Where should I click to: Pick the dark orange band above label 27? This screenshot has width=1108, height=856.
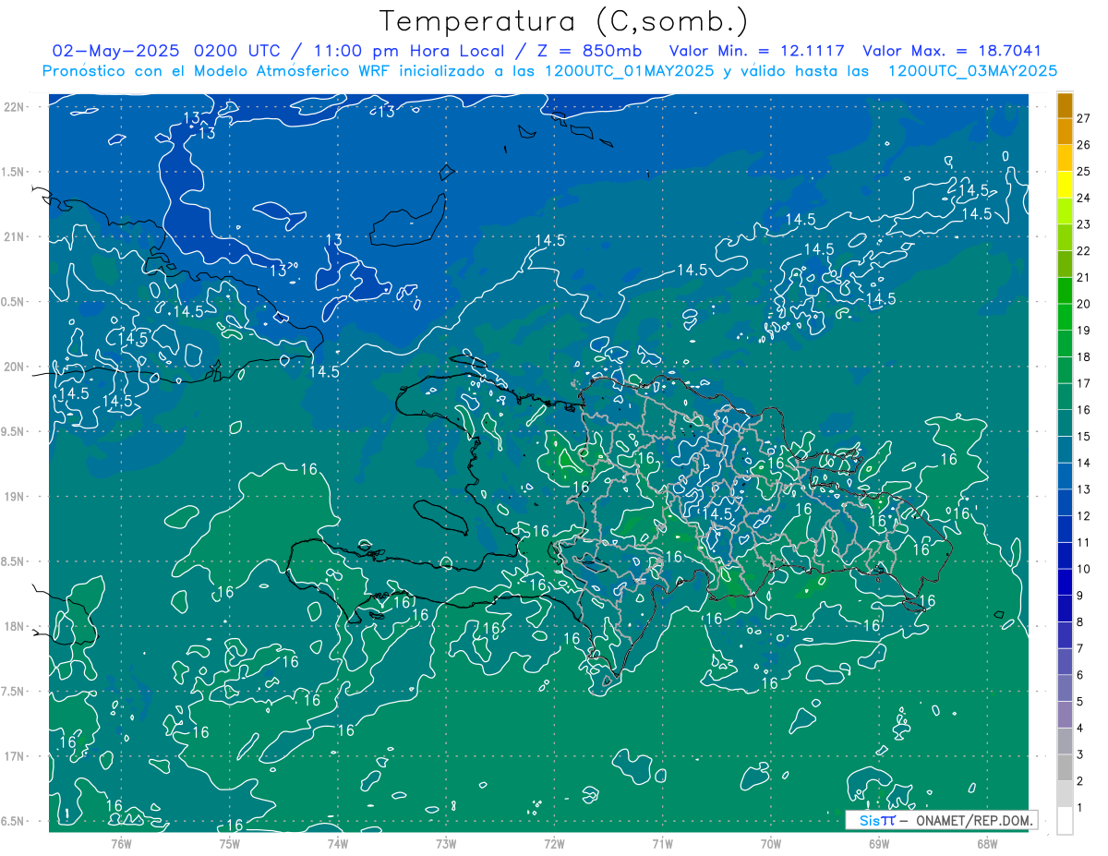pos(1065,104)
